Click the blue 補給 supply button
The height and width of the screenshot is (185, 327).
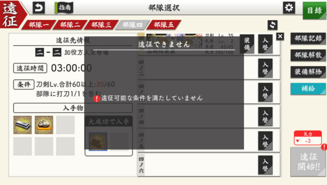point(308,89)
